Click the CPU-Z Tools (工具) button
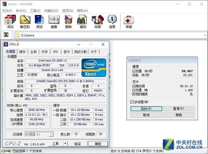The image size is (208, 154). 56,144
